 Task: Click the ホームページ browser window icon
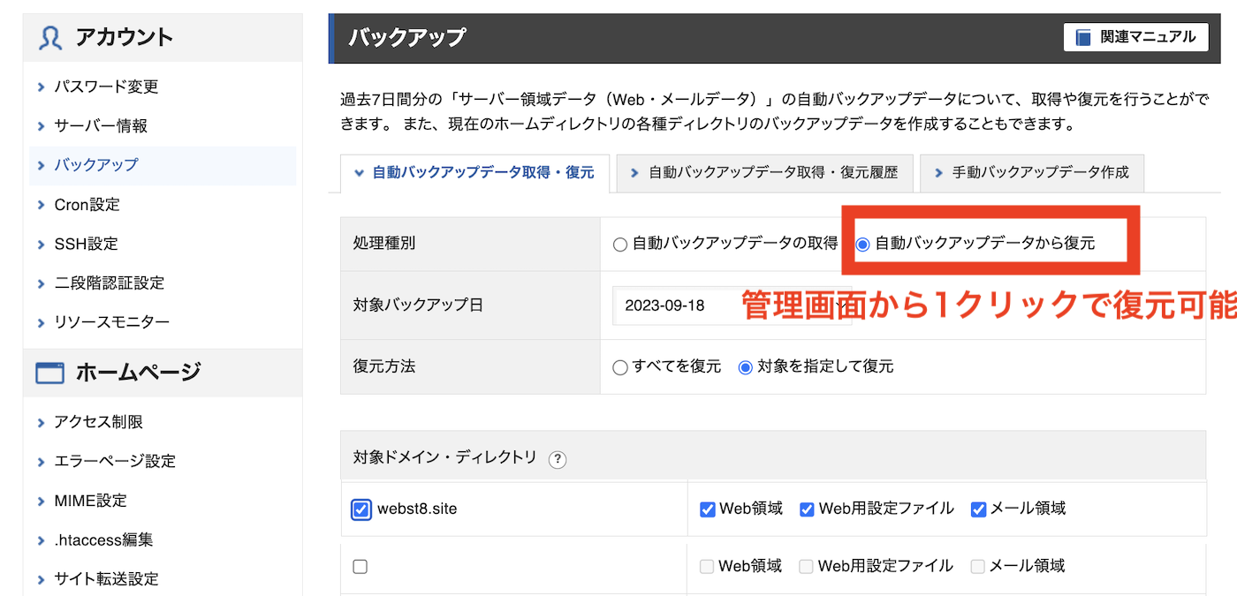pyautogui.click(x=50, y=372)
